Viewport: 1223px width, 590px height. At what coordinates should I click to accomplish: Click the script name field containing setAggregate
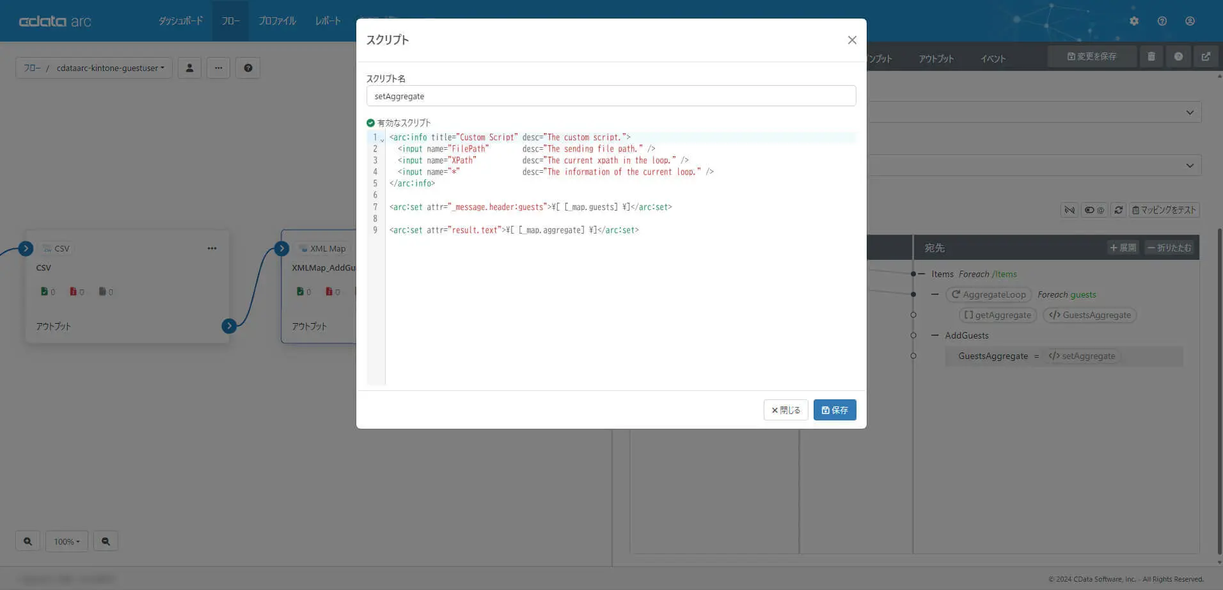click(611, 96)
